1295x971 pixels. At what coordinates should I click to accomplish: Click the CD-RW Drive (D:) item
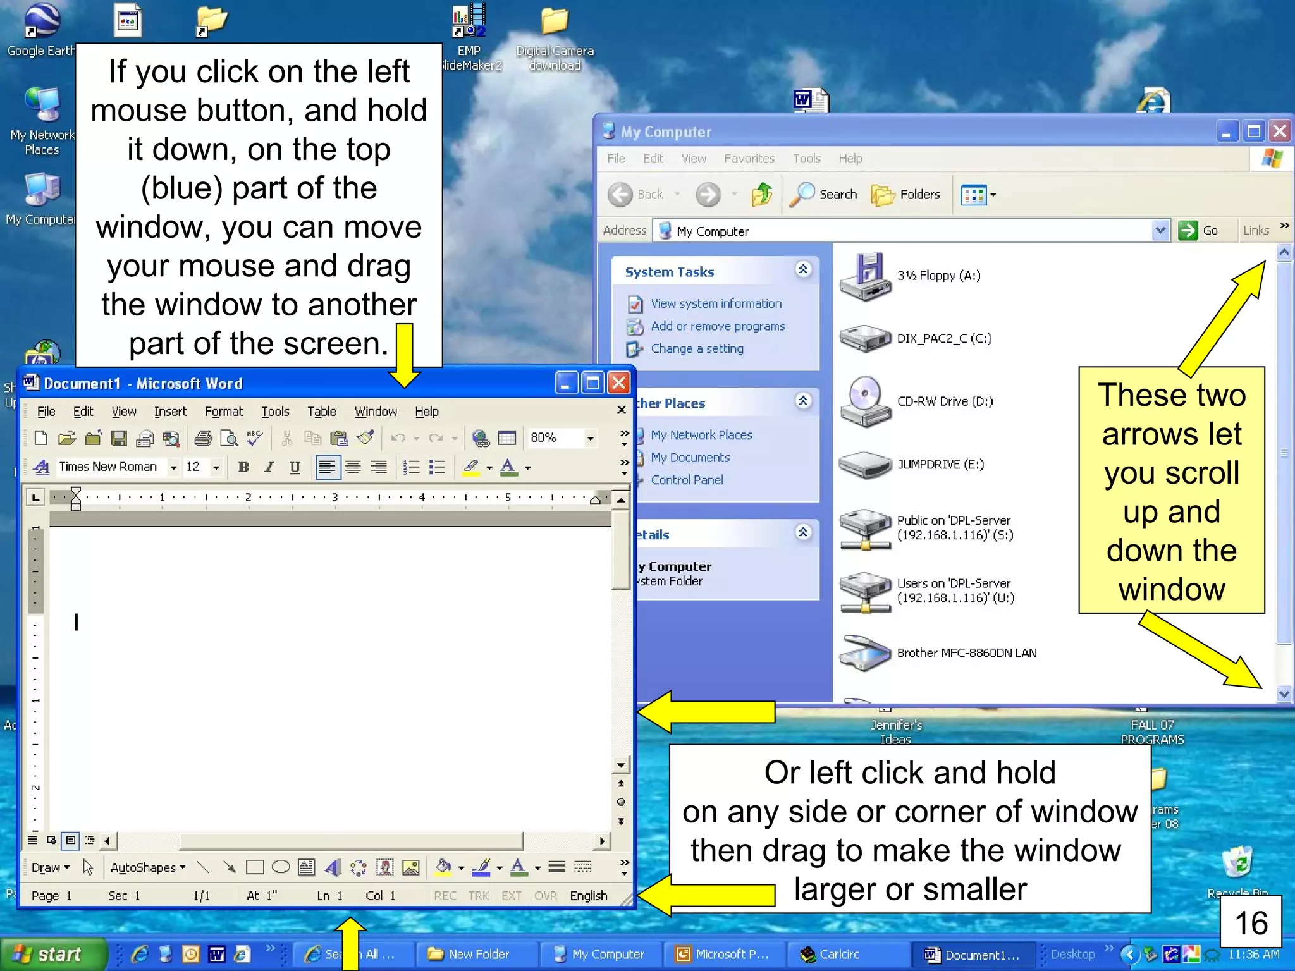918,401
